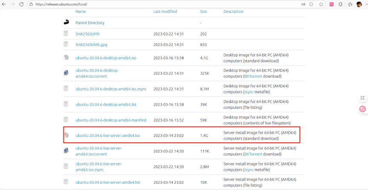Click the BitTorrent link in desktop torrent description
Screen dimensions: 368x190
253,76
